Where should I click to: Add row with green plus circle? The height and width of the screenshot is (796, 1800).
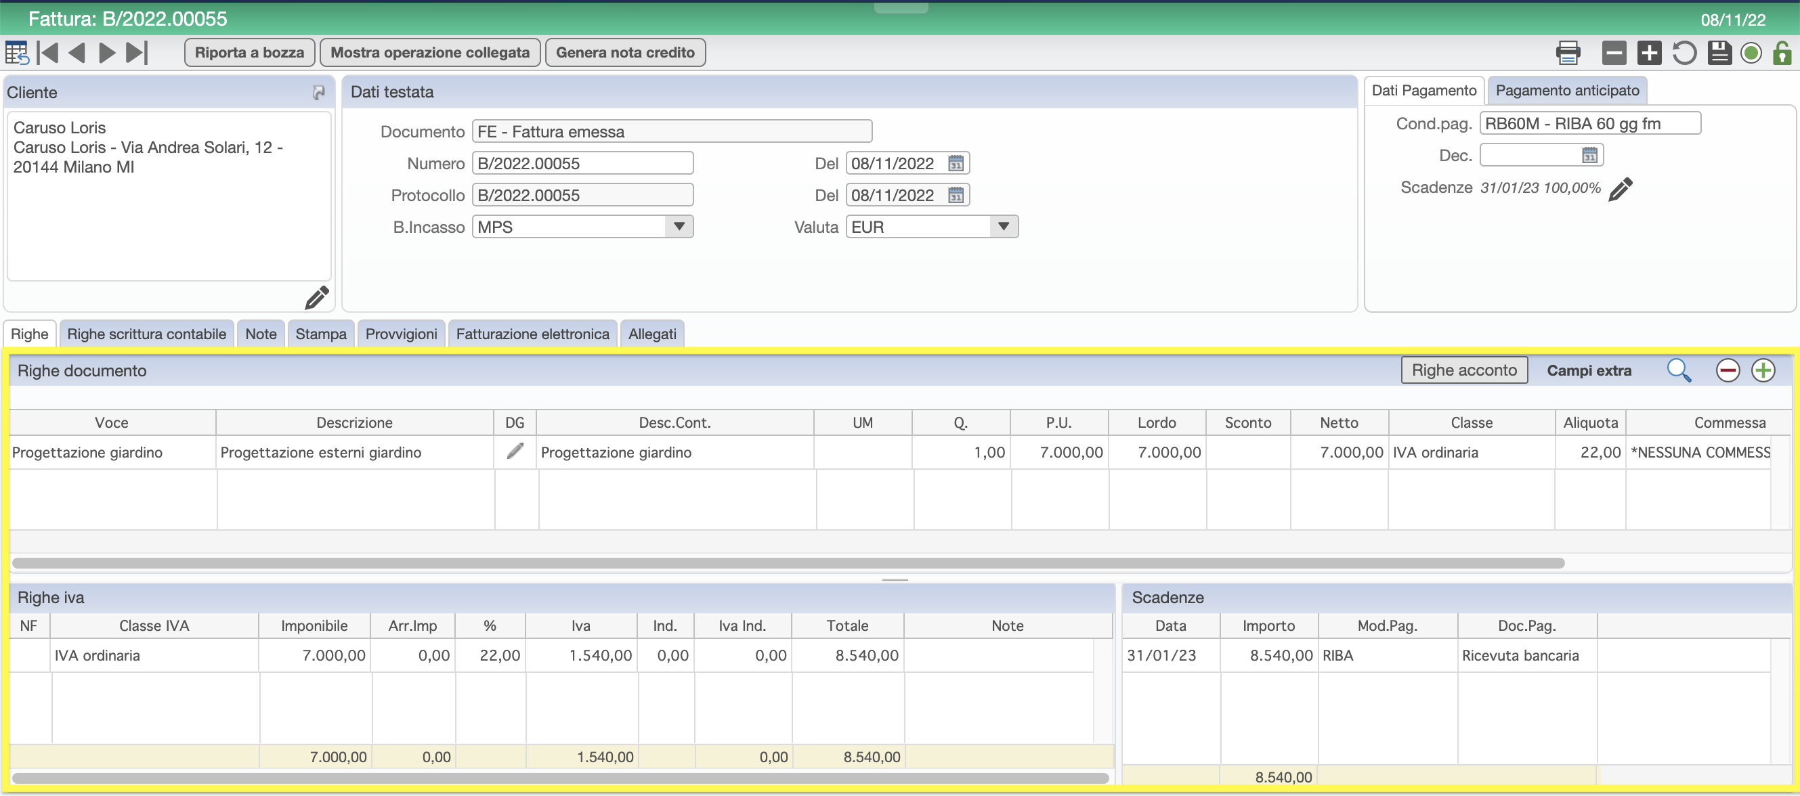point(1763,370)
